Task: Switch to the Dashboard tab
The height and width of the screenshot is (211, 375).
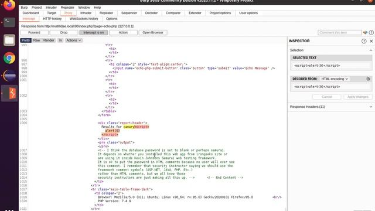Action: point(30,13)
